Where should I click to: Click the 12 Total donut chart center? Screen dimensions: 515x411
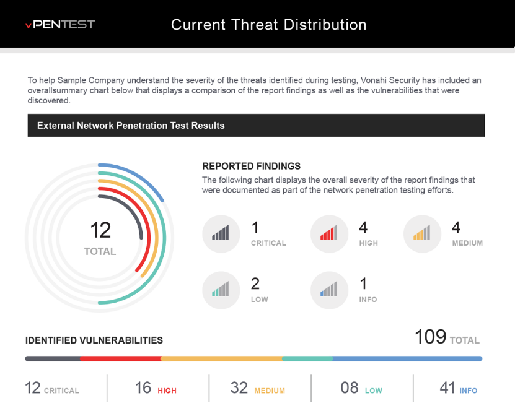[x=100, y=238]
